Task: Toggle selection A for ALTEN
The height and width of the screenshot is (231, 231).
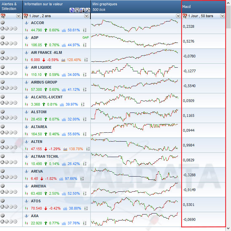Action: [2, 147]
